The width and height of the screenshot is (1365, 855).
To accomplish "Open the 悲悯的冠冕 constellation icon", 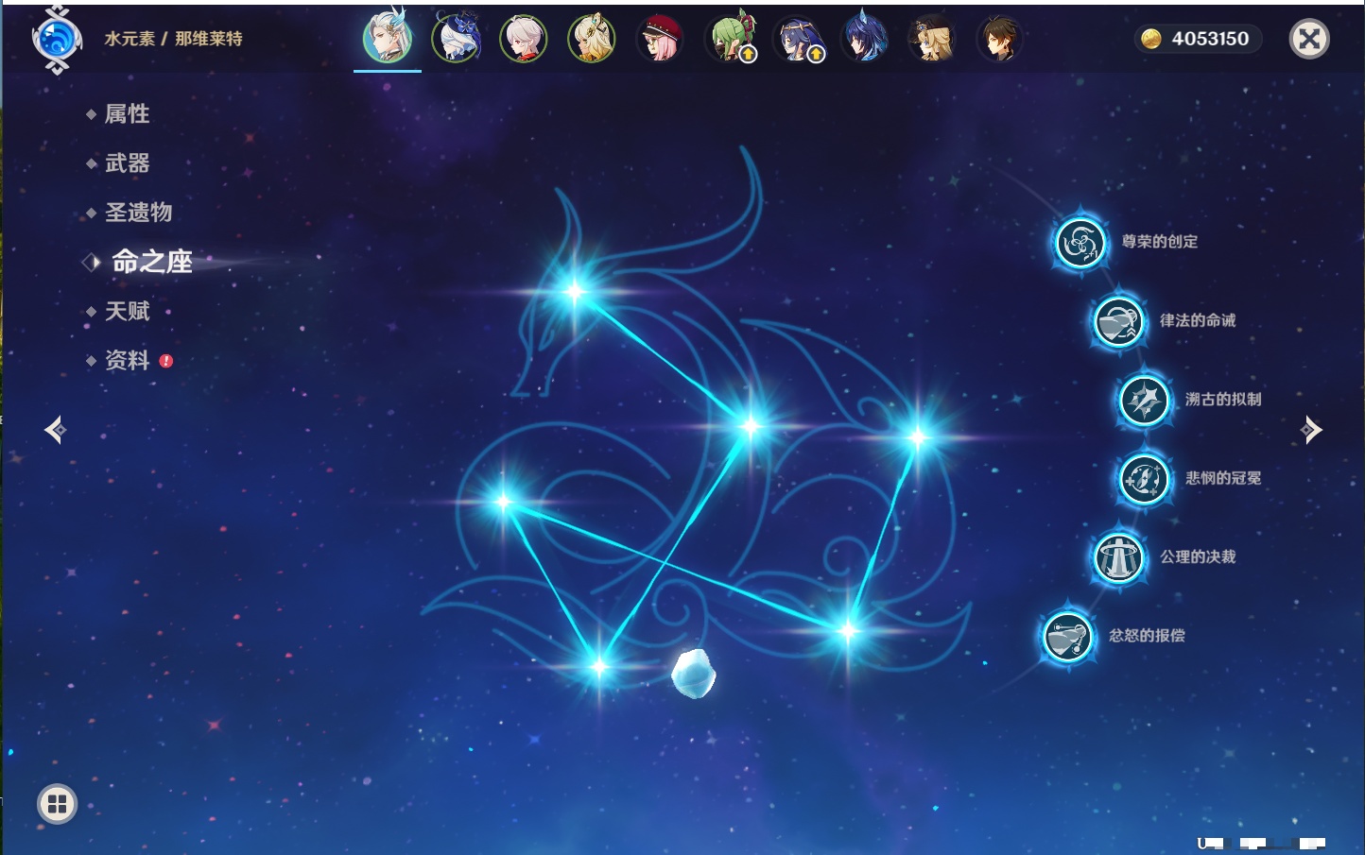I will pyautogui.click(x=1144, y=478).
